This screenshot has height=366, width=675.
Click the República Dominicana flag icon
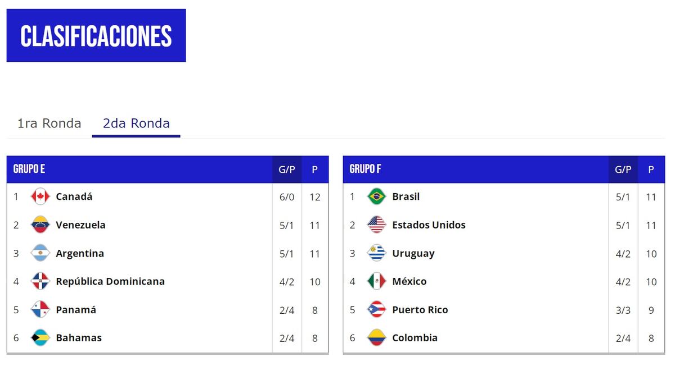click(40, 281)
